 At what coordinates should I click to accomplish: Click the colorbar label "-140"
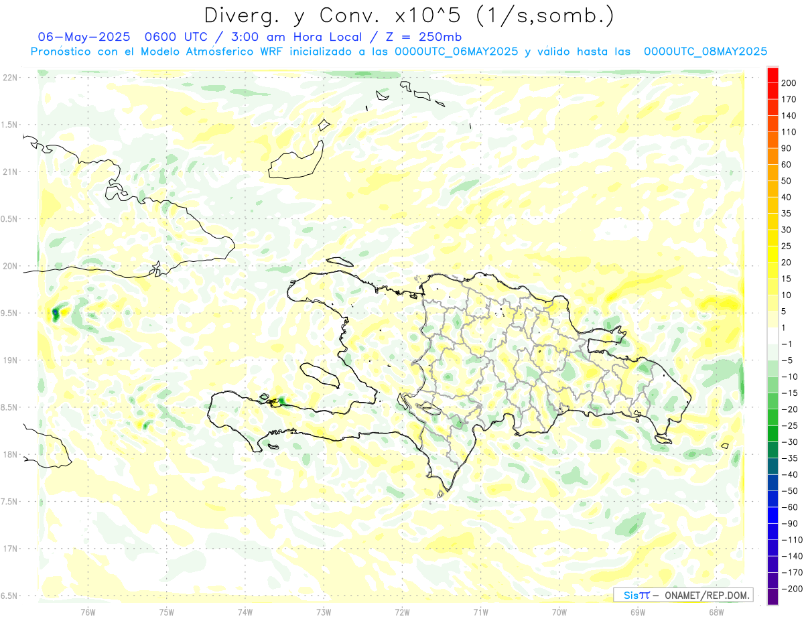(x=793, y=556)
